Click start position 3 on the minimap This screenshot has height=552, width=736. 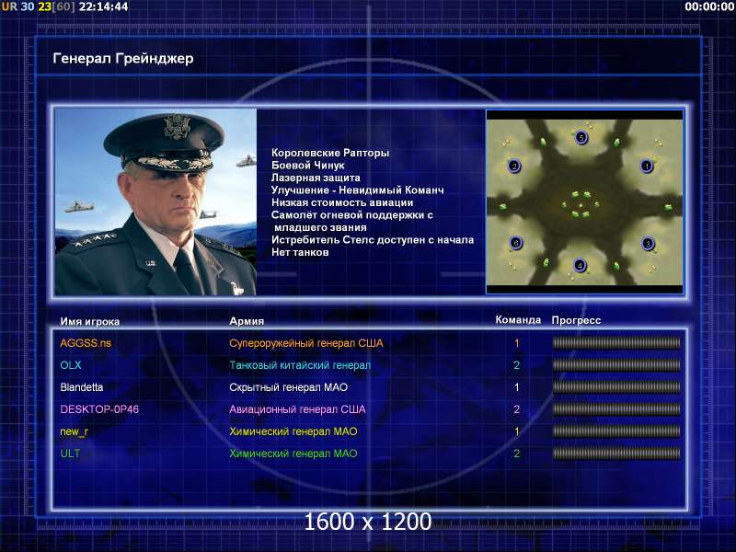point(649,243)
